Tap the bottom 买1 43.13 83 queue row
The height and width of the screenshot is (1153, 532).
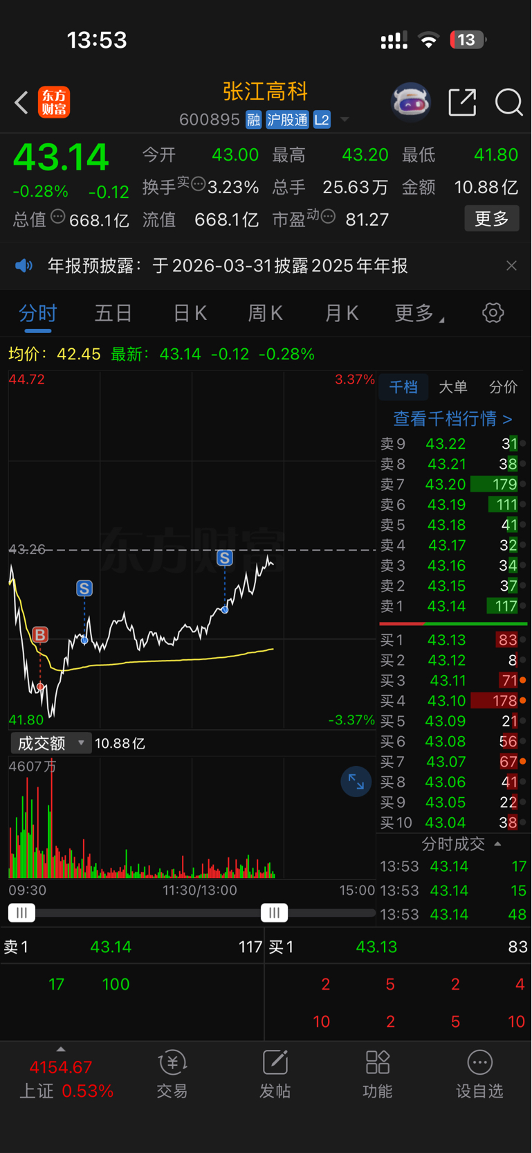pyautogui.click(x=398, y=947)
